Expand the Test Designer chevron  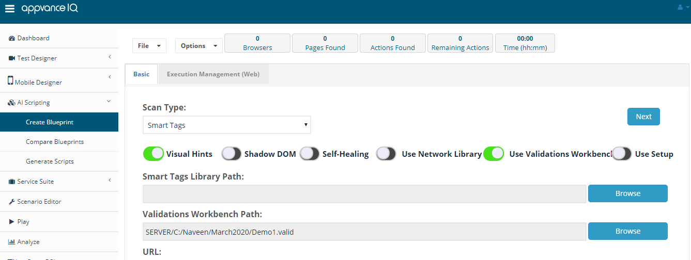(x=110, y=57)
